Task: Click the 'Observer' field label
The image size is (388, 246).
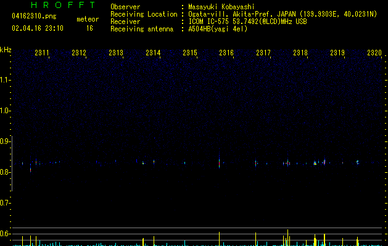Action: click(125, 7)
